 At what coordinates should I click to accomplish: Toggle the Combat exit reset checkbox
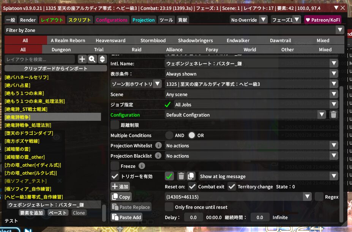192,186
